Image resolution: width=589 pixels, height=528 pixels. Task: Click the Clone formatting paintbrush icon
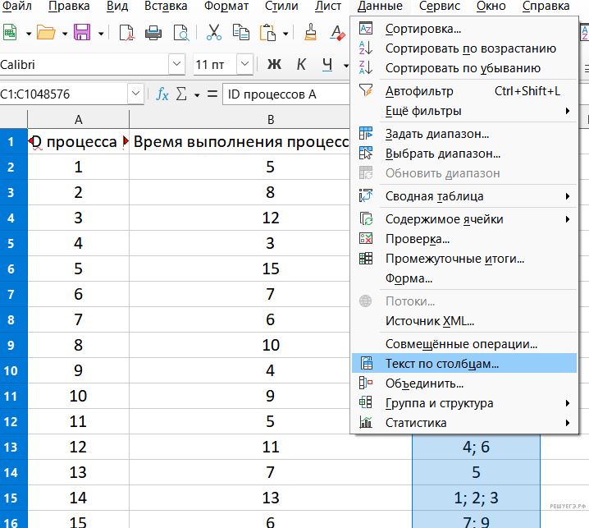[311, 33]
